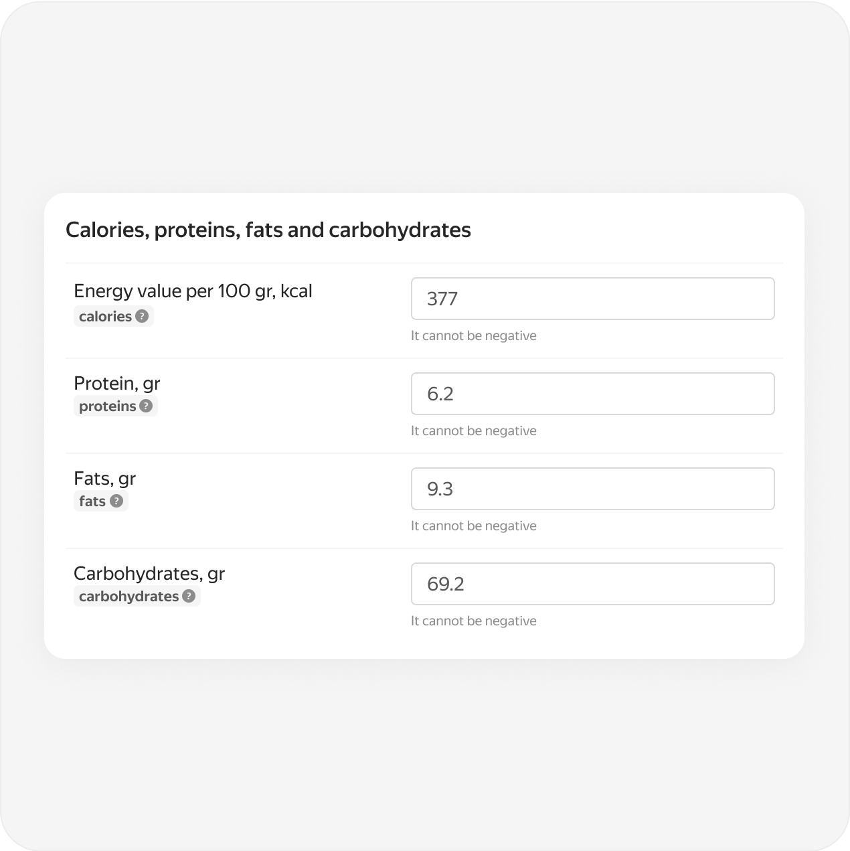Screen dimensions: 850x851
Task: Click the "Calories, proteins, fats and carbohydrates" heading
Action: pos(268,230)
